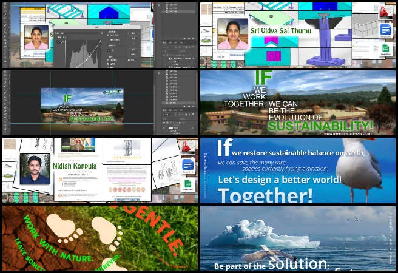
Task: Click the right footprint graphic
Action: [107, 234]
